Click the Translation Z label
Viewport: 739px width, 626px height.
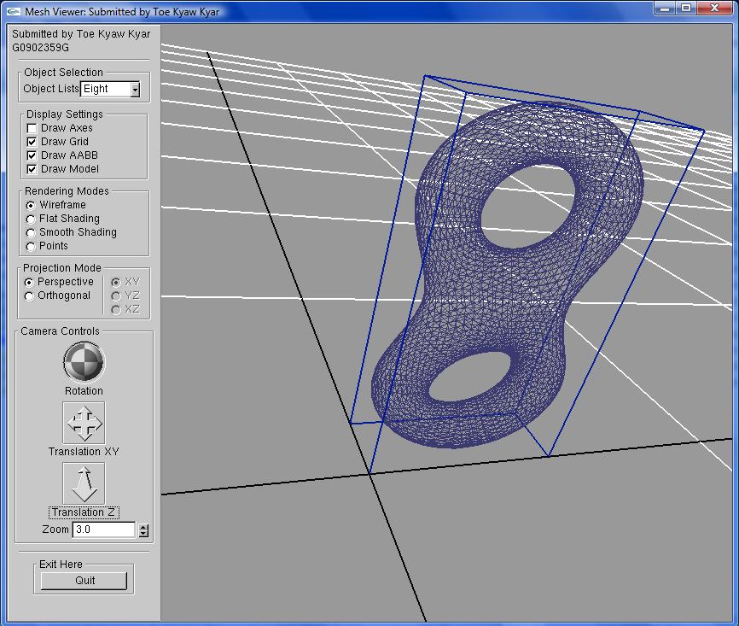point(84,512)
